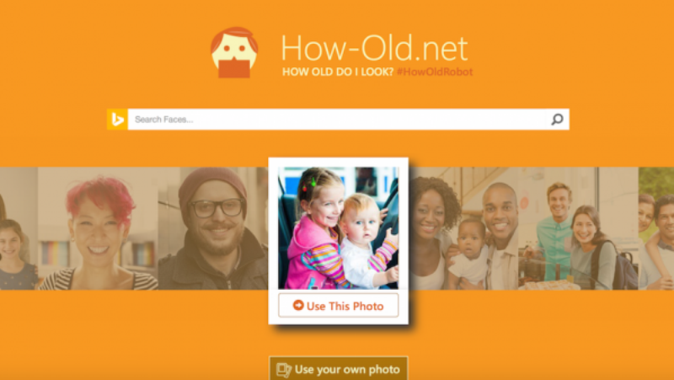Image resolution: width=674 pixels, height=380 pixels.
Task: Click the Bing logo icon
Action: tap(117, 119)
